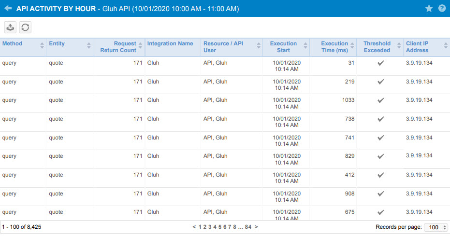Click Threshold Exceeded checkmark for 908 ms row
Screen dimensions: 450x236
(380, 194)
